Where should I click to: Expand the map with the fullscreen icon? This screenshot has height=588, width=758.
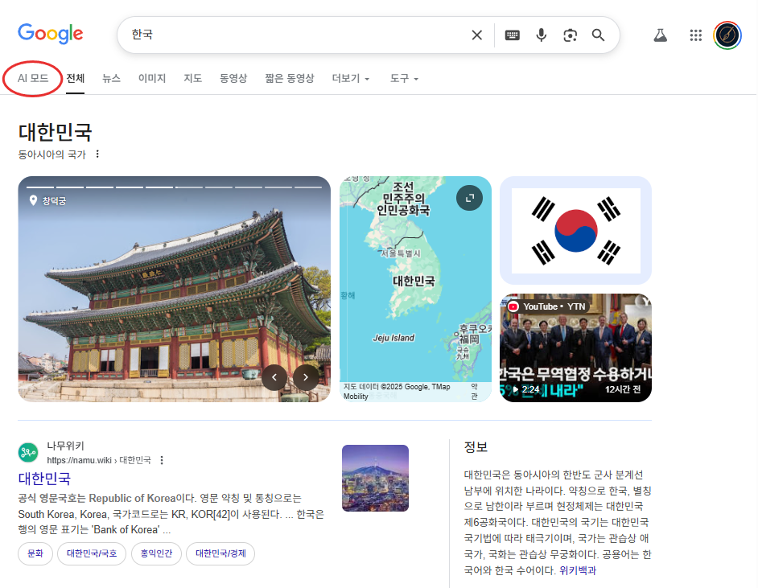469,198
